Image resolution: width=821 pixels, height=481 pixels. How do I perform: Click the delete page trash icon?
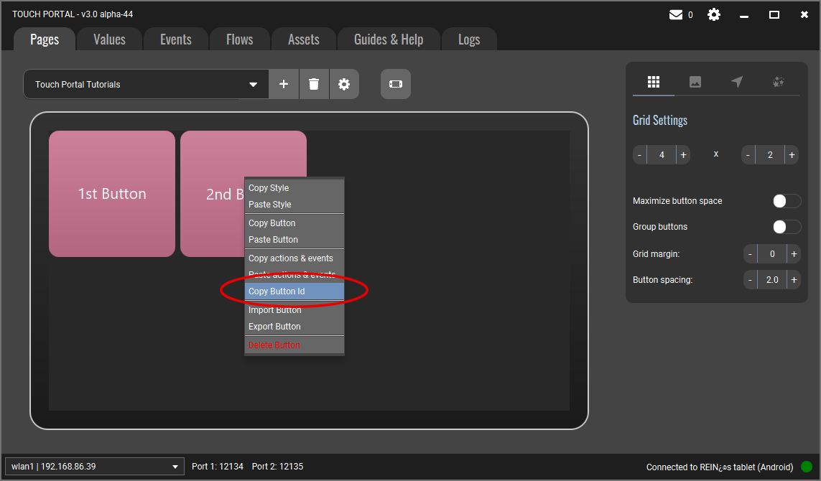(x=314, y=84)
